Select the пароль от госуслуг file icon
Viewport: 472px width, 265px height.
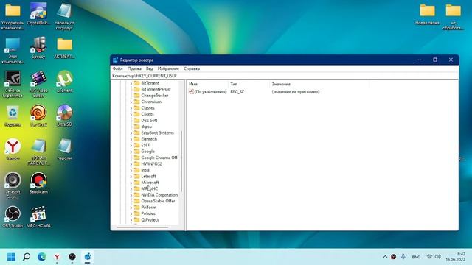(64, 16)
